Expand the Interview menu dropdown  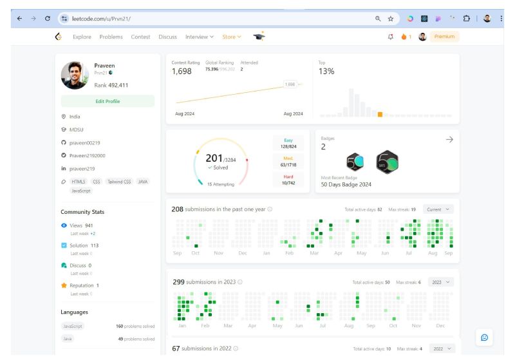(199, 37)
